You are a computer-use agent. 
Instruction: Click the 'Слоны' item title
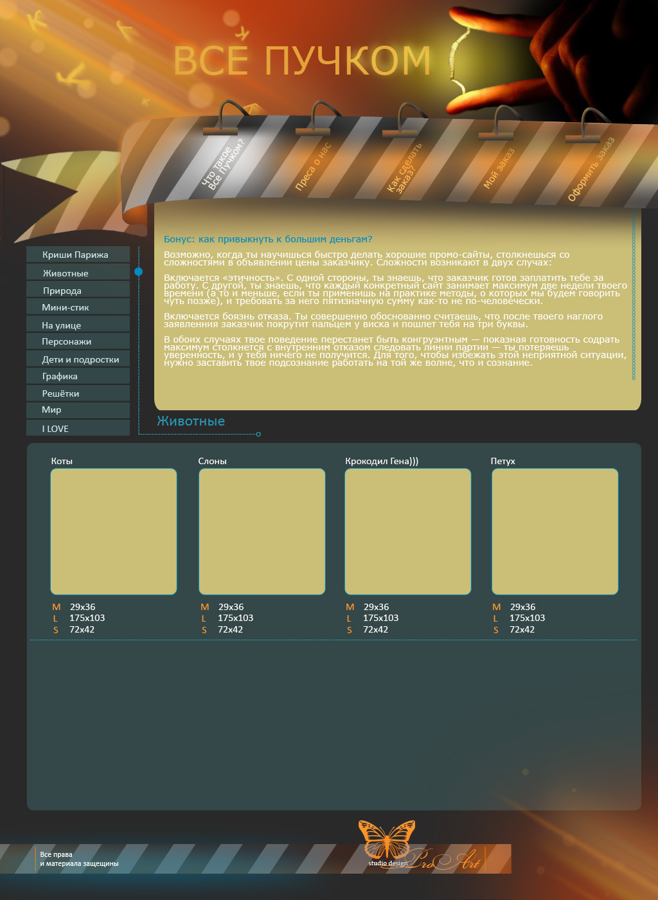212,461
